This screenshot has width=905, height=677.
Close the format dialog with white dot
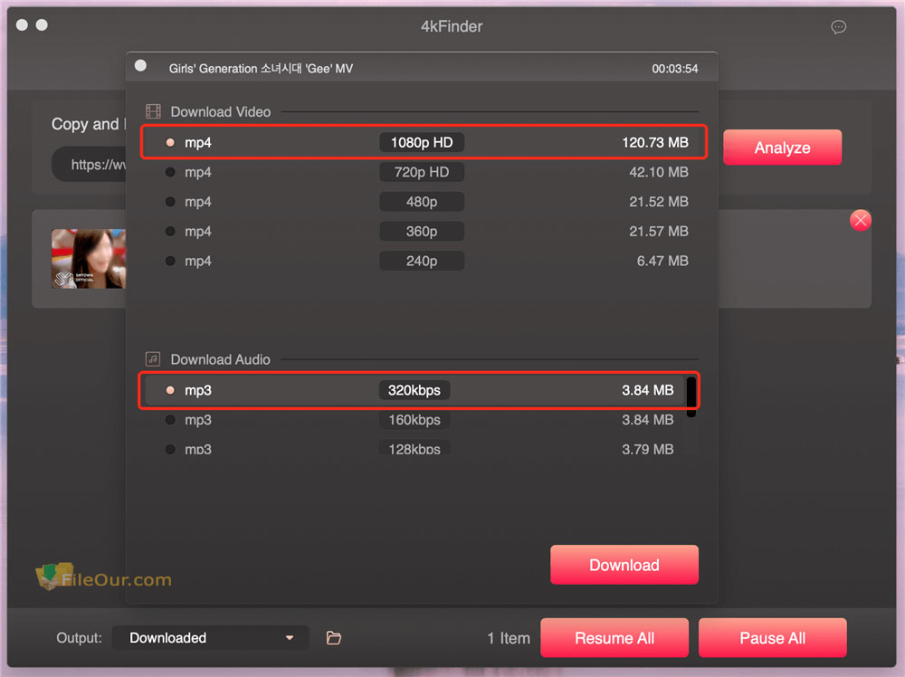140,65
